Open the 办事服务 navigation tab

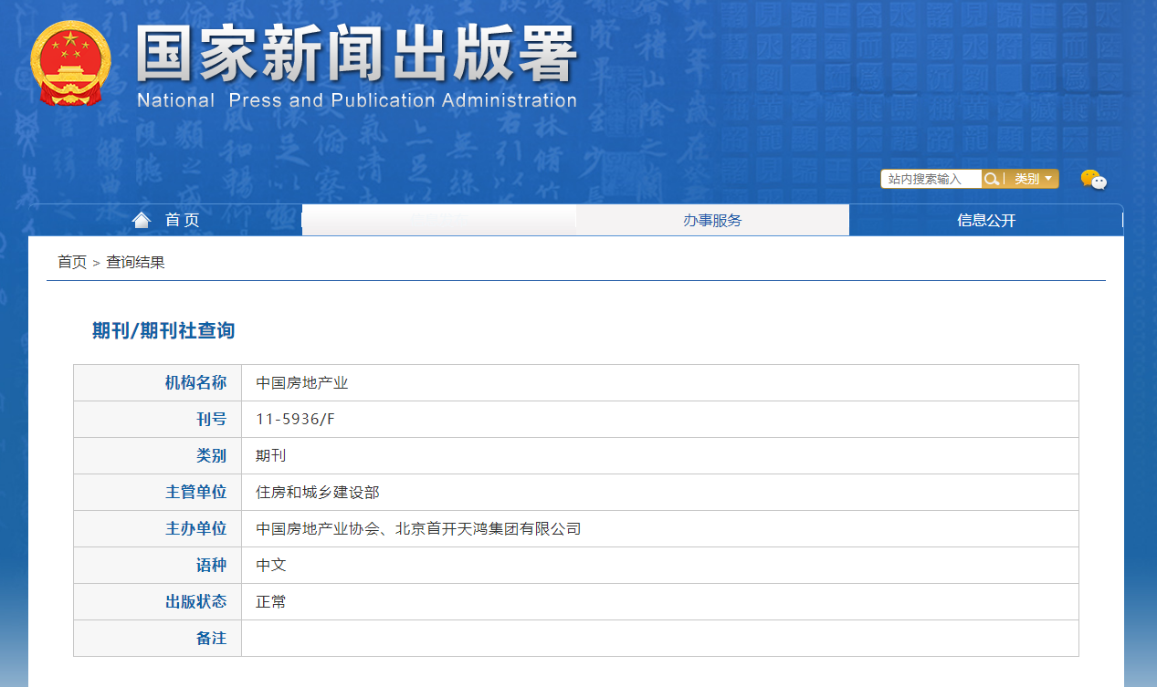(712, 220)
